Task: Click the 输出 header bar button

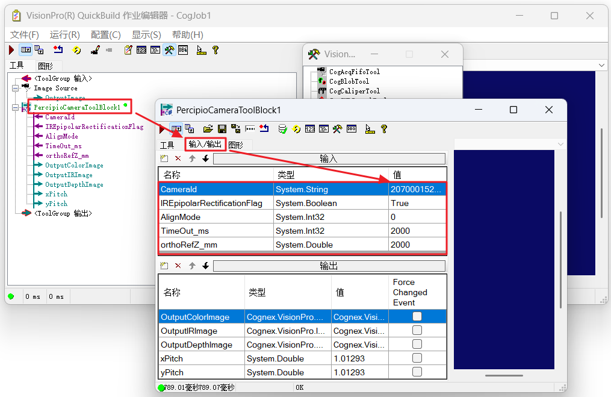Action: point(329,266)
